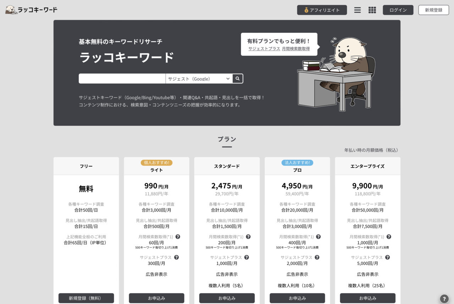Click 新規登録（無料）on the フリー plan
This screenshot has height=304, width=454.
coord(86,298)
